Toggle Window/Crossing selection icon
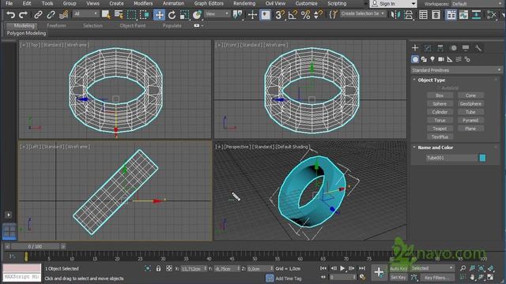This screenshot has width=506, height=284. (x=144, y=15)
